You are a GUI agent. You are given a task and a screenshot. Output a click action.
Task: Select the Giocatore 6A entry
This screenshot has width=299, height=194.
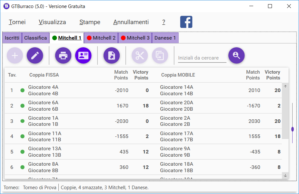[43, 103]
